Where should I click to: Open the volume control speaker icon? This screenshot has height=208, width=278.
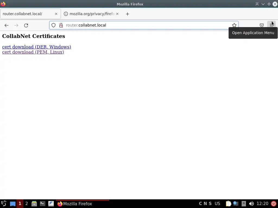(251, 204)
